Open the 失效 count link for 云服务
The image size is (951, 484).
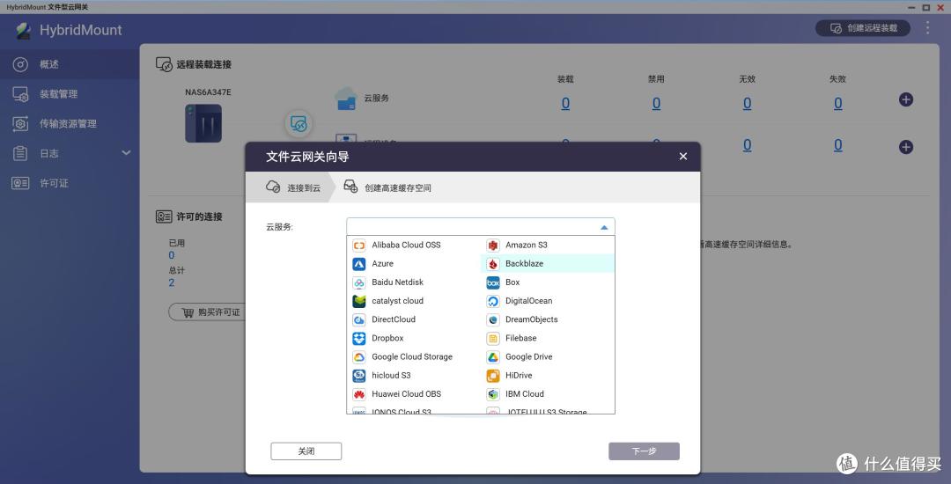click(837, 104)
